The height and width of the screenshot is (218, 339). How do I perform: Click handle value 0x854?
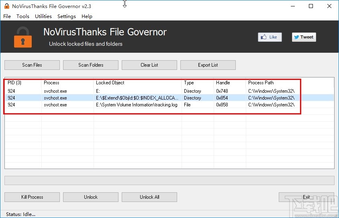pyautogui.click(x=222, y=98)
